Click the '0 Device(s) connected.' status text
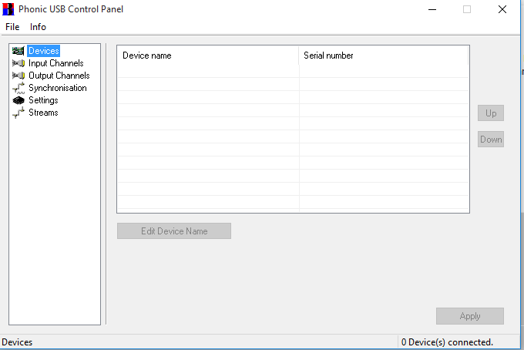 (x=447, y=342)
